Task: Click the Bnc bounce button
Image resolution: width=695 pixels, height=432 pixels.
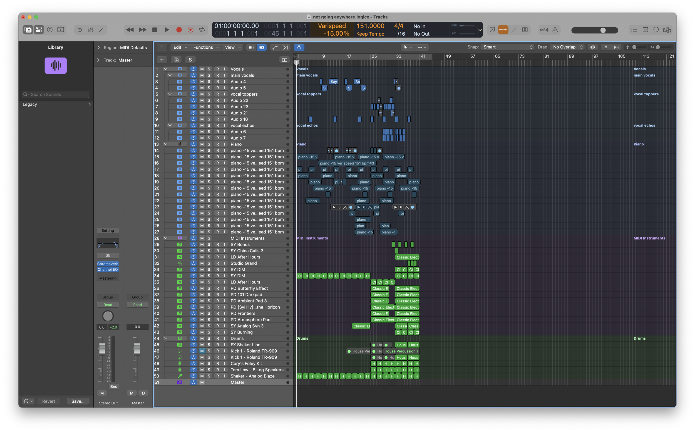Action: click(114, 386)
